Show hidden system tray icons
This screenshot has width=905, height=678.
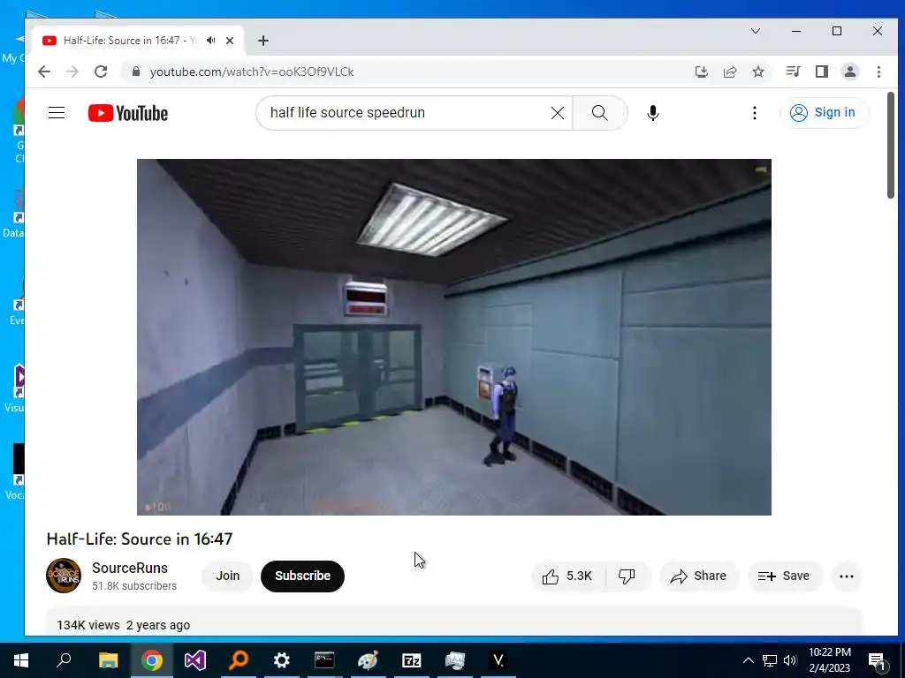click(x=748, y=660)
